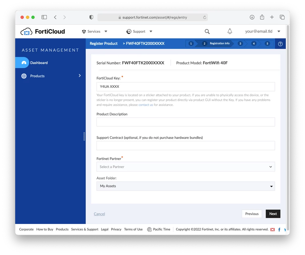Open the search magnifier icon
The width and height of the screenshot is (305, 255).
[x=207, y=31]
